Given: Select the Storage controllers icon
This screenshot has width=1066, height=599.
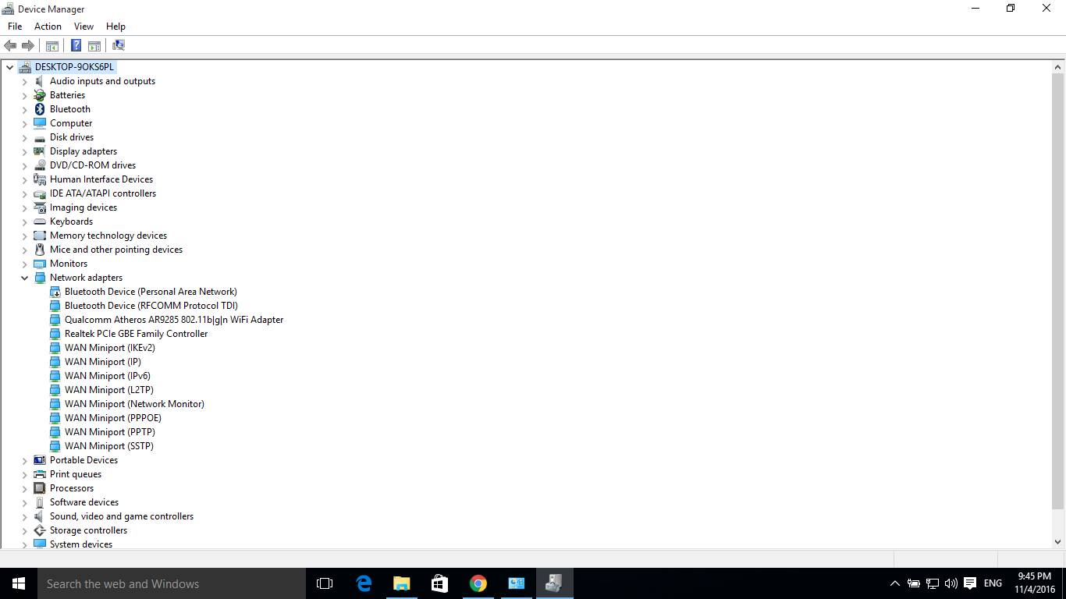Looking at the screenshot, I should click(40, 530).
